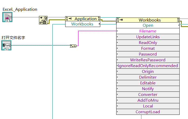Select the Excel._Application label text
Image resolution: width=188 pixels, height=119 pixels.
point(20,9)
